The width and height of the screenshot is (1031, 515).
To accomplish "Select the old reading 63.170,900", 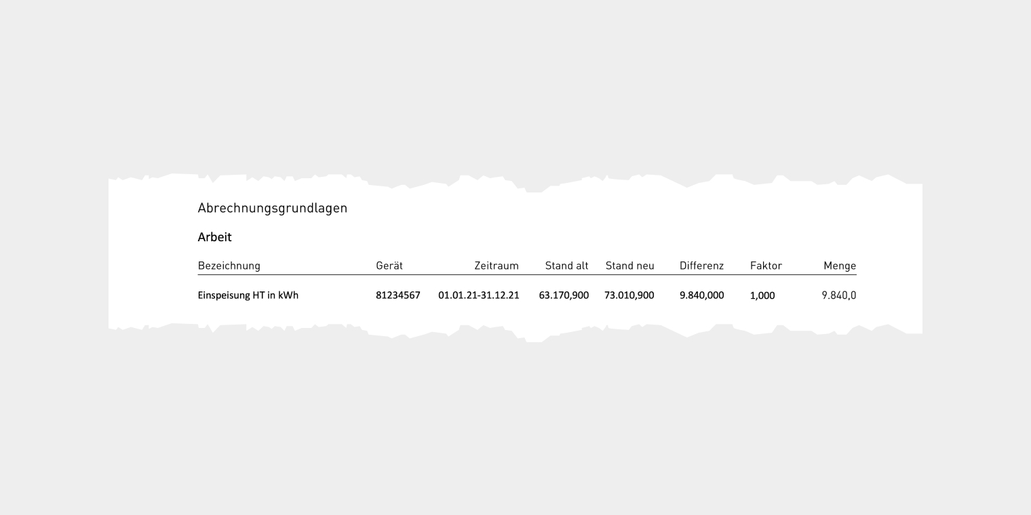I will (564, 295).
